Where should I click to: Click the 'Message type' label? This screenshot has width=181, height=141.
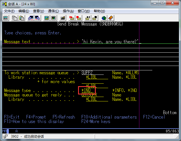(17, 90)
